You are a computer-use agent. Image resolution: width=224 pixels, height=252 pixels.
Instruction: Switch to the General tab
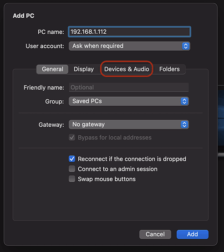[x=52, y=69]
